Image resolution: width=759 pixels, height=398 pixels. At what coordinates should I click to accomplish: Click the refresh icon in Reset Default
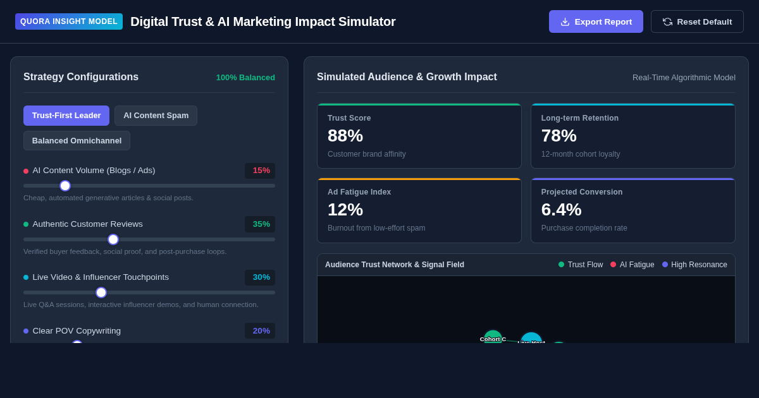pos(667,21)
